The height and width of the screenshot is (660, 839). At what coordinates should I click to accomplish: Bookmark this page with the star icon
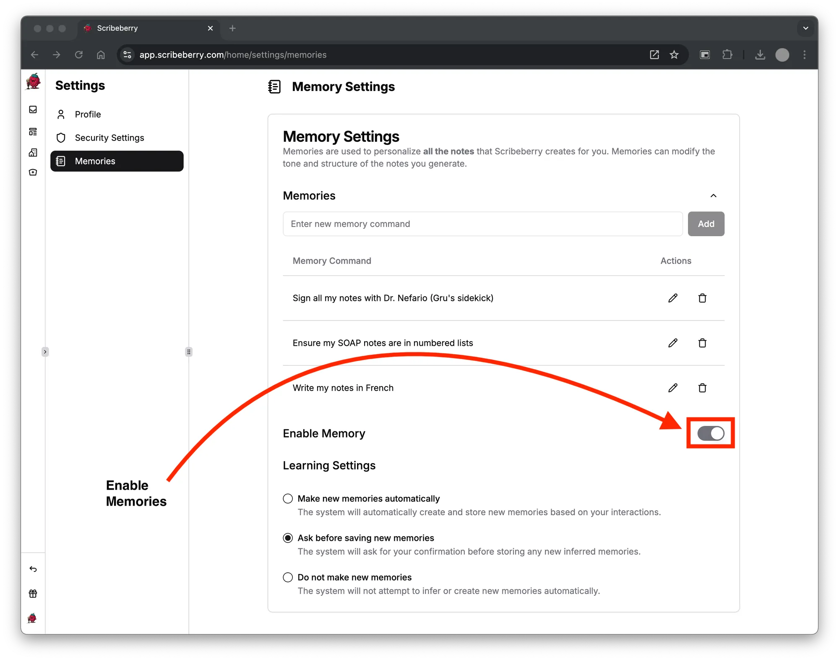point(674,55)
